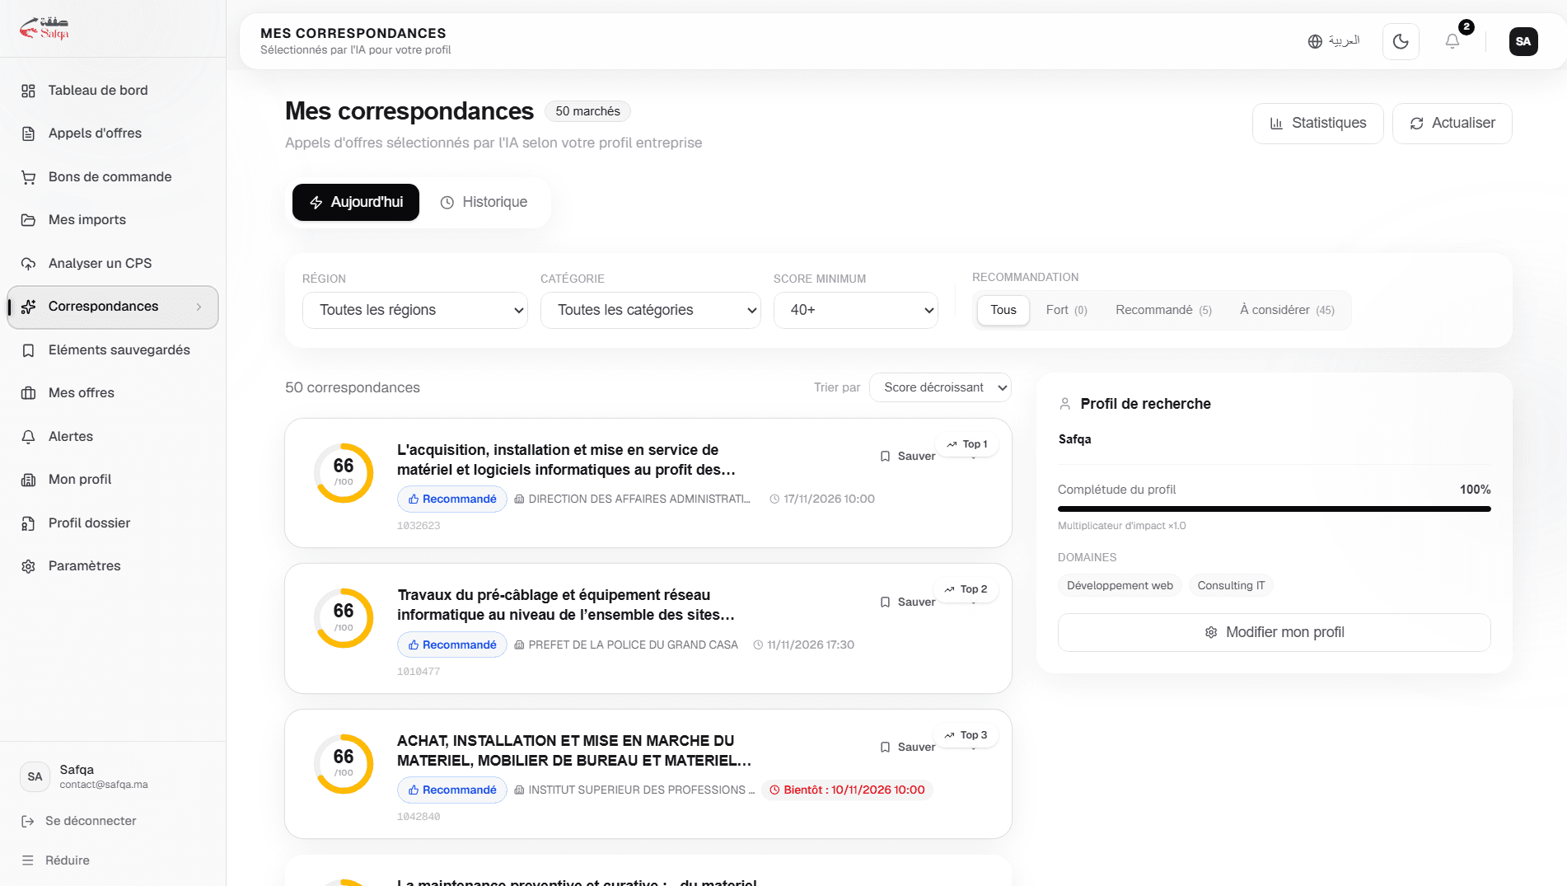Screen dimensions: 1567x886
Task: Select the Aujourd'hui tab
Action: [x=356, y=203]
